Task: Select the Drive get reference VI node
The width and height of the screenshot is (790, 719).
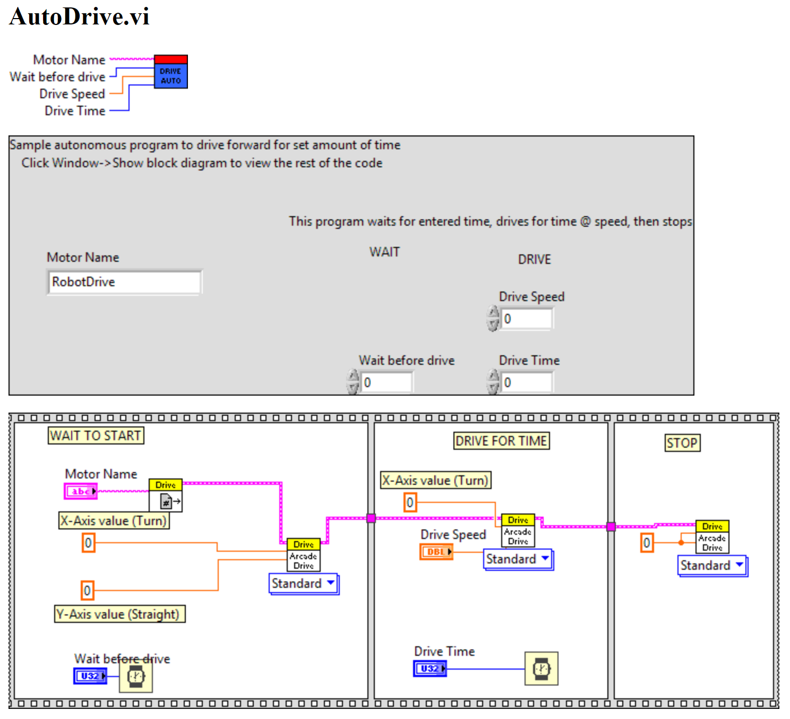Action: click(166, 495)
